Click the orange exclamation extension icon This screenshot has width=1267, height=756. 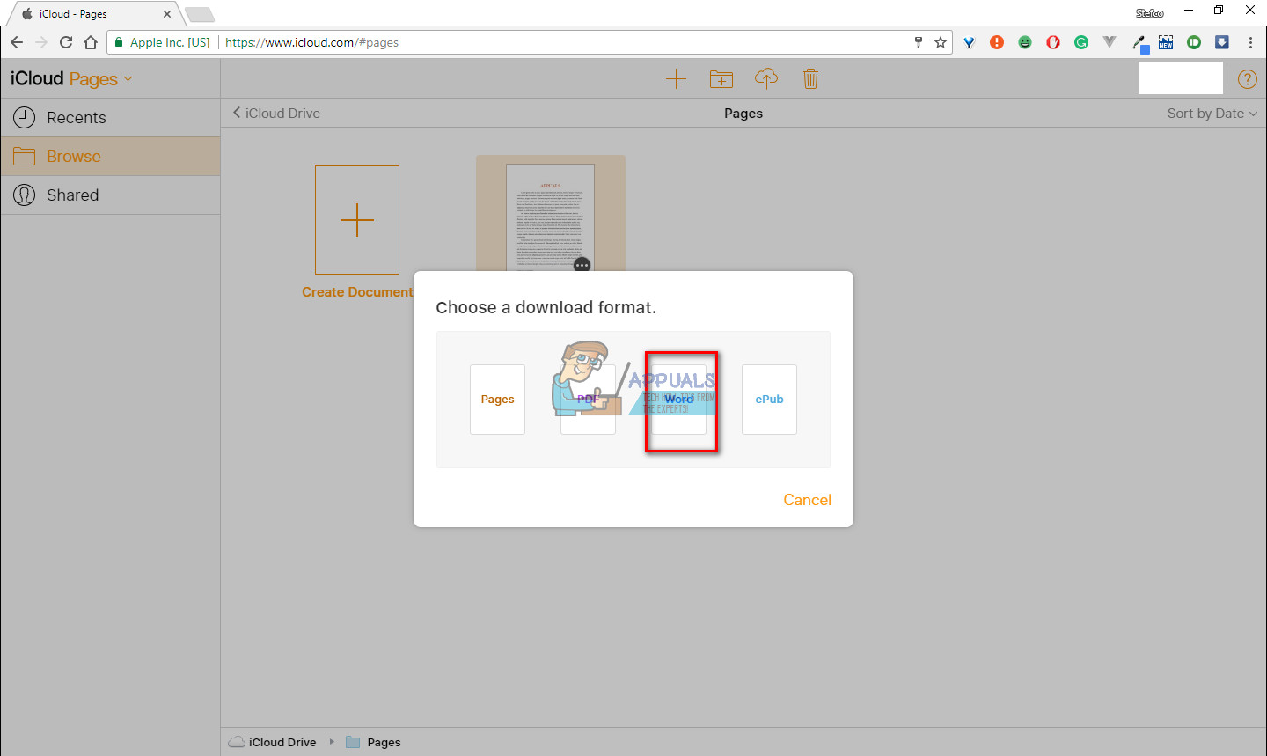997,42
